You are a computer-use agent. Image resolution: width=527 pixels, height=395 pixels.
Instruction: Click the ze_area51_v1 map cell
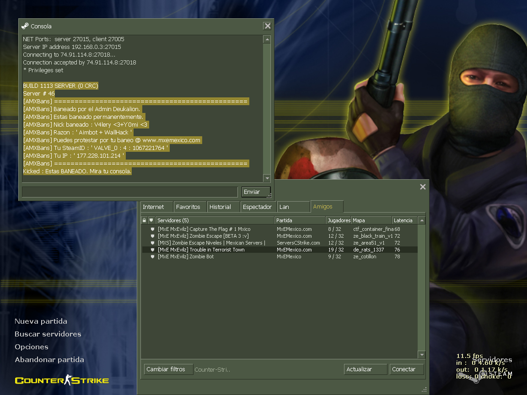(x=369, y=243)
